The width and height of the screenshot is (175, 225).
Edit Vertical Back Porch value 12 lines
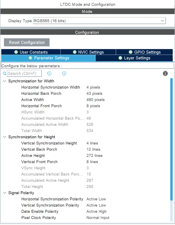tap(93, 149)
